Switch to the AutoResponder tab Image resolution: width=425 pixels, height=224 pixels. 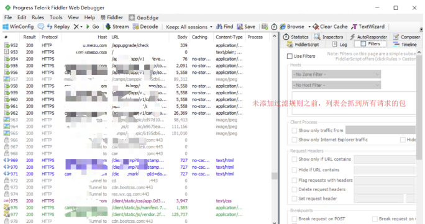(368, 37)
